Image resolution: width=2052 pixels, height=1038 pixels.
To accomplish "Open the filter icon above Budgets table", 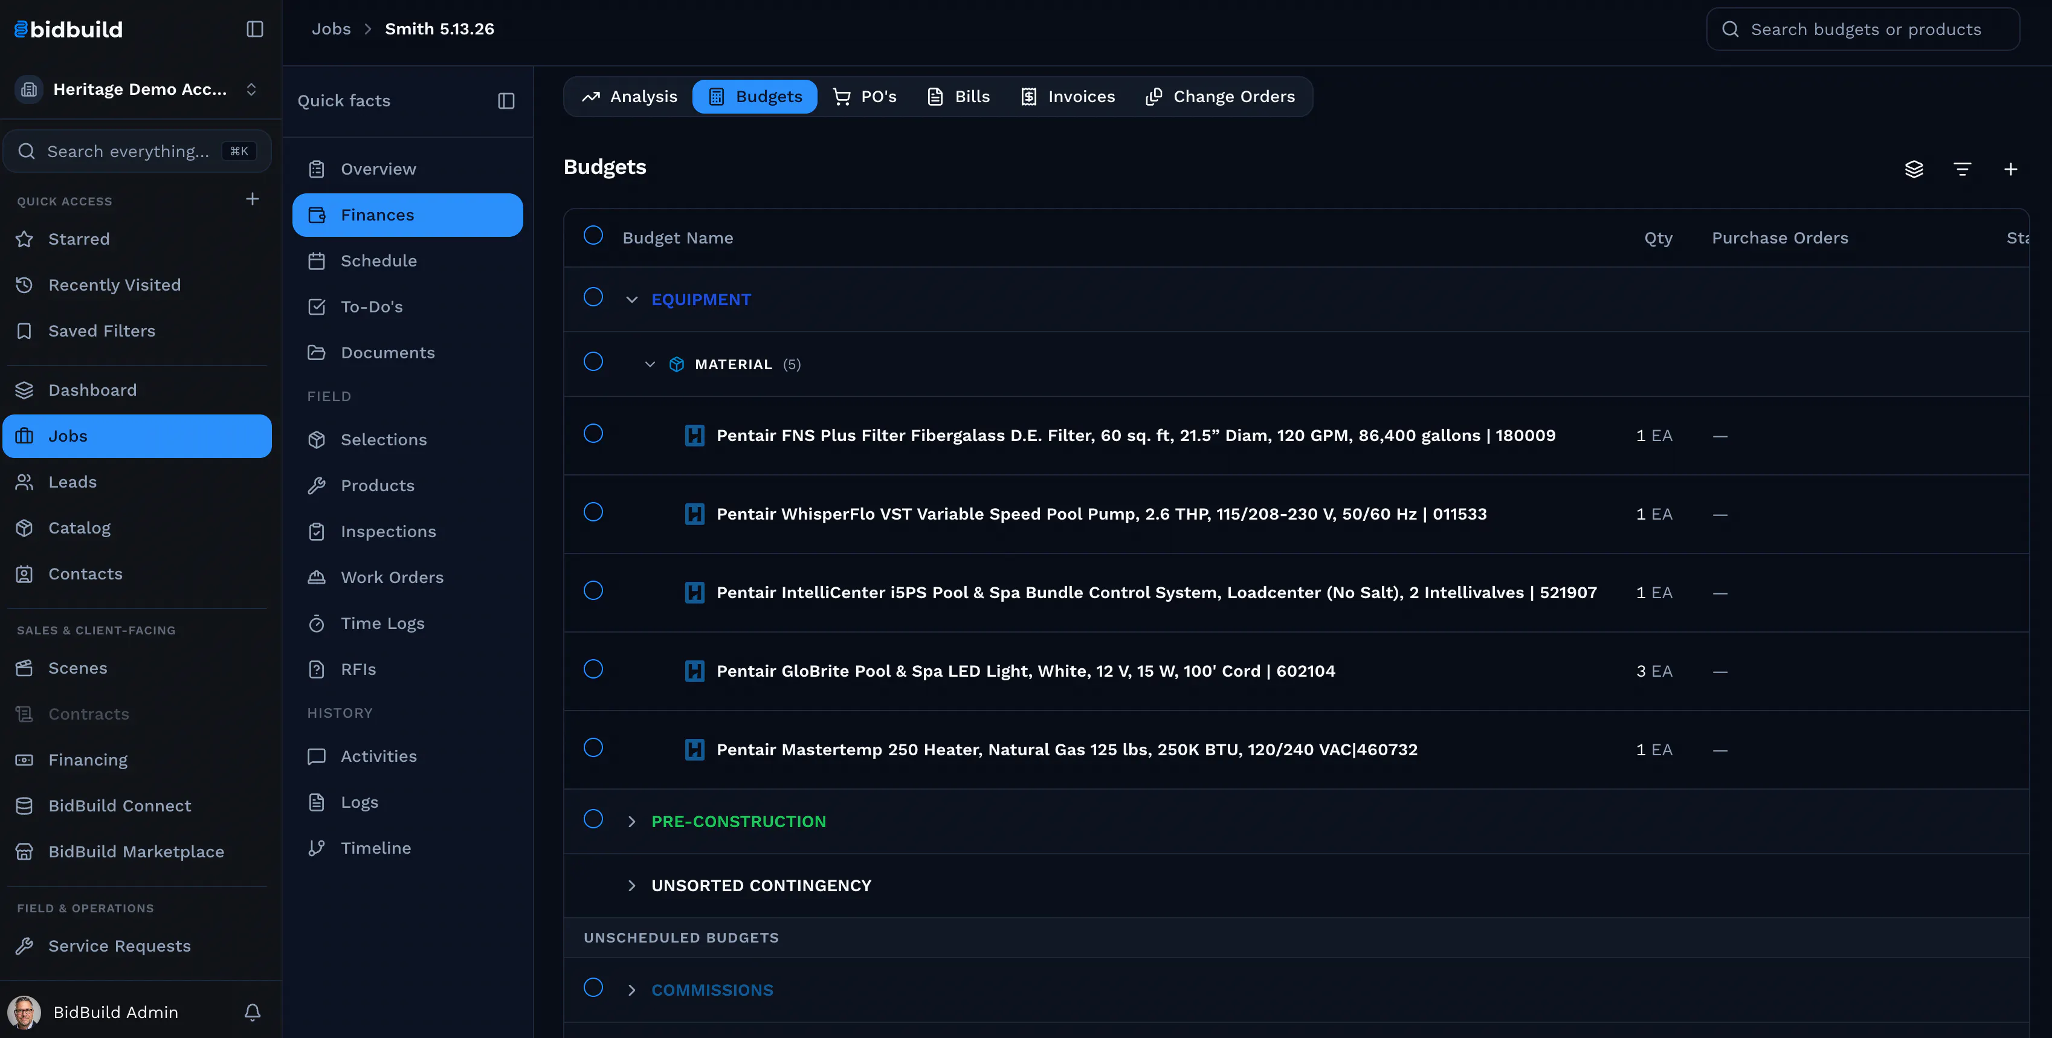I will pyautogui.click(x=1962, y=169).
